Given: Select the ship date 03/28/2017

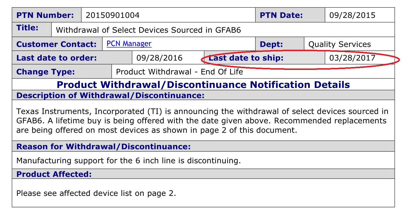Looking at the screenshot, I should point(352,58).
